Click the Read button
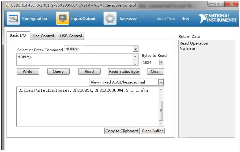 (89, 71)
